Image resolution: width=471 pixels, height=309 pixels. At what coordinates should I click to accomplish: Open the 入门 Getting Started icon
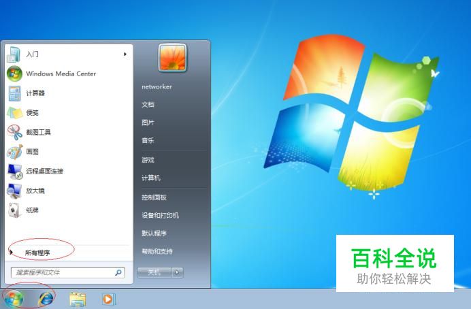pyautogui.click(x=14, y=54)
